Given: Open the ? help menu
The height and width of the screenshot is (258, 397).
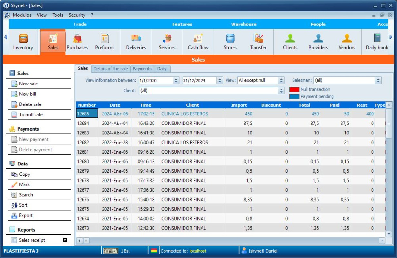Looking at the screenshot, I should click(92, 15).
